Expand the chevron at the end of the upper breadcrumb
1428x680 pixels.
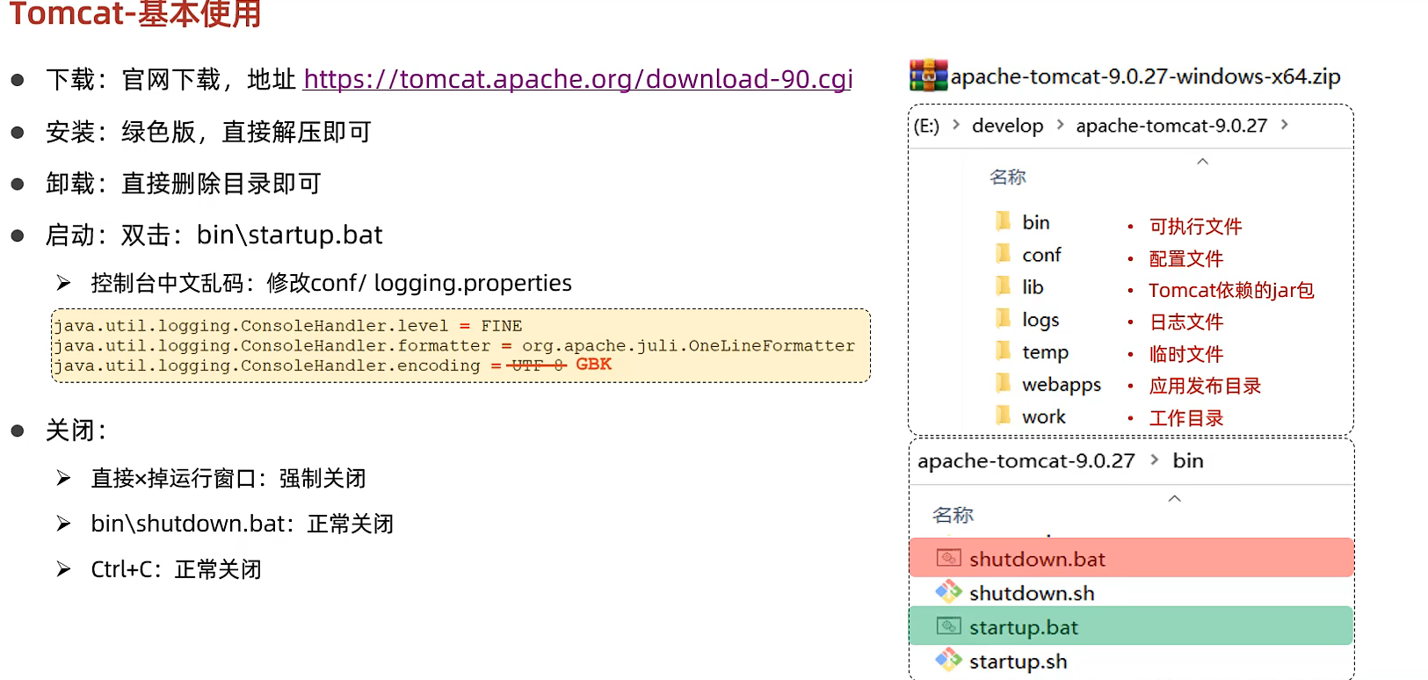pyautogui.click(x=1285, y=125)
